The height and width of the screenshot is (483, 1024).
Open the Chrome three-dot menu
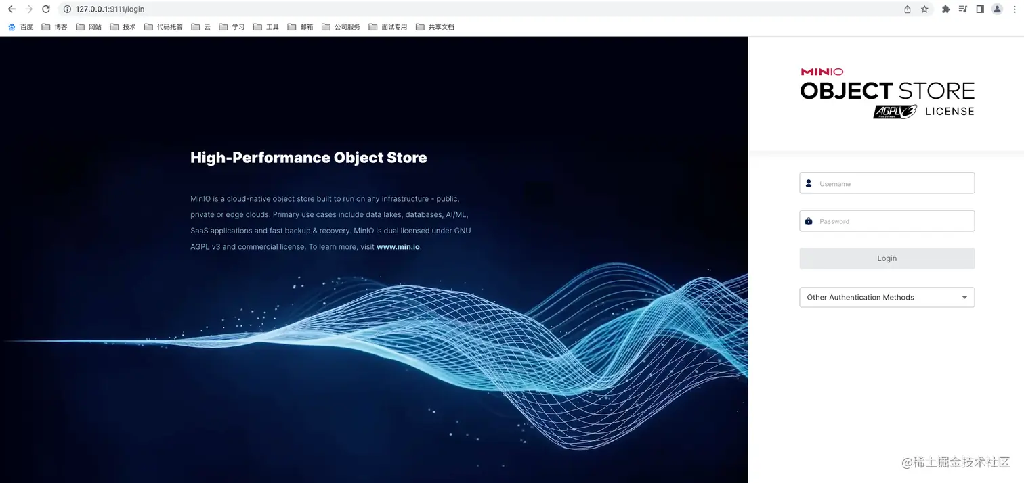pos(1014,9)
